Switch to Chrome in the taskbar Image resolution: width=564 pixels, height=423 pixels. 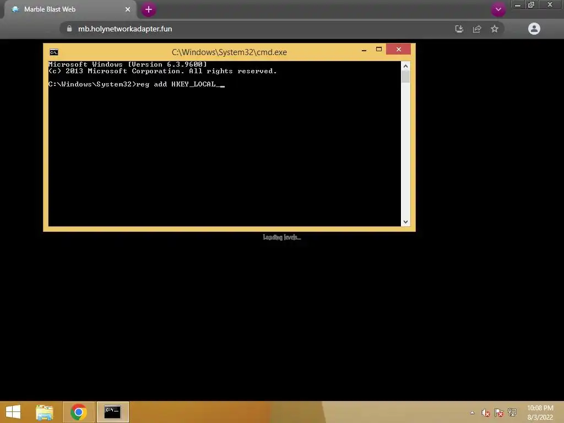(x=79, y=412)
